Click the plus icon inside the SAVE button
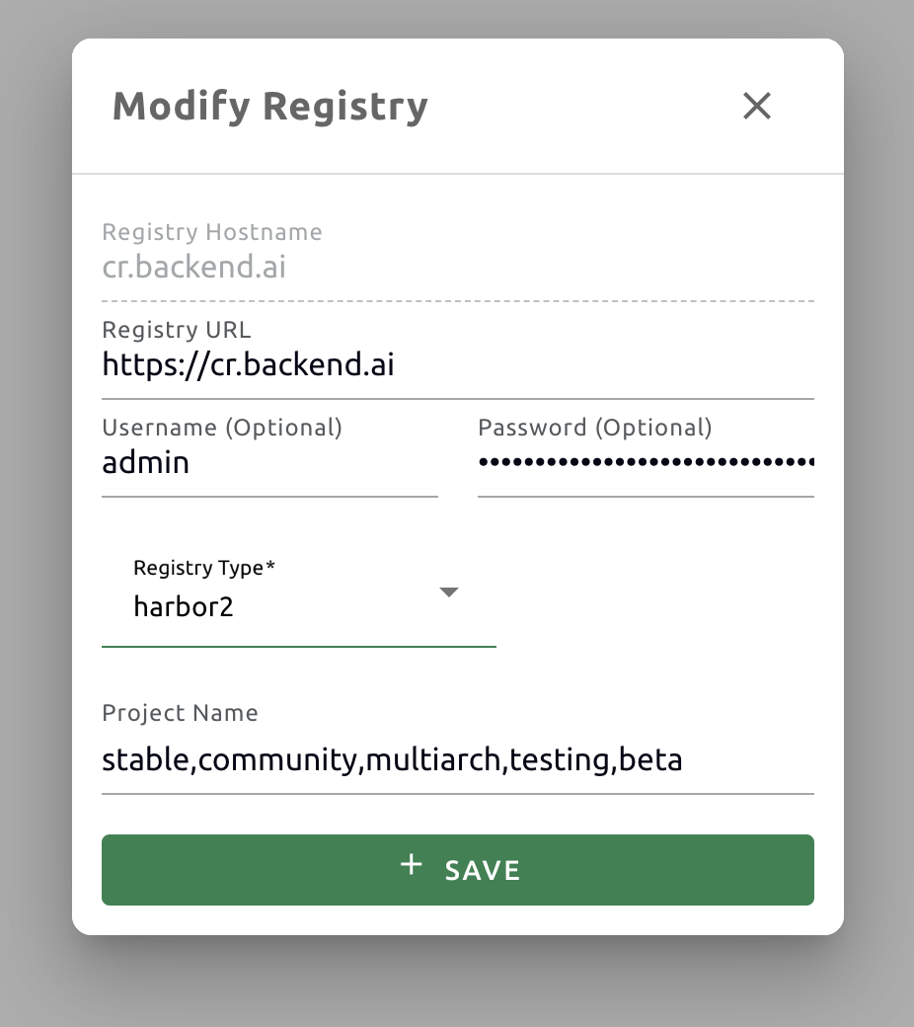The image size is (914, 1027). (410, 865)
